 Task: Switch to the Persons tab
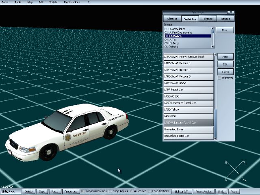208,19
